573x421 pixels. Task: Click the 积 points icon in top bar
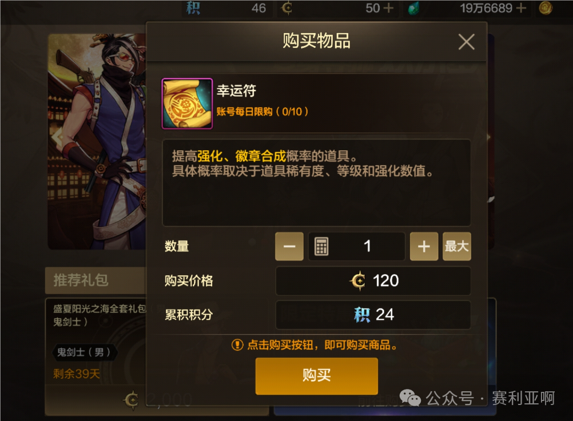(x=193, y=7)
